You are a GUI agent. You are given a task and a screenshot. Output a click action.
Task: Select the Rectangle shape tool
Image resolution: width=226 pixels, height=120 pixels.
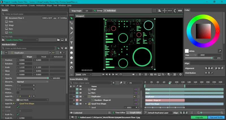pyautogui.click(x=71, y=48)
